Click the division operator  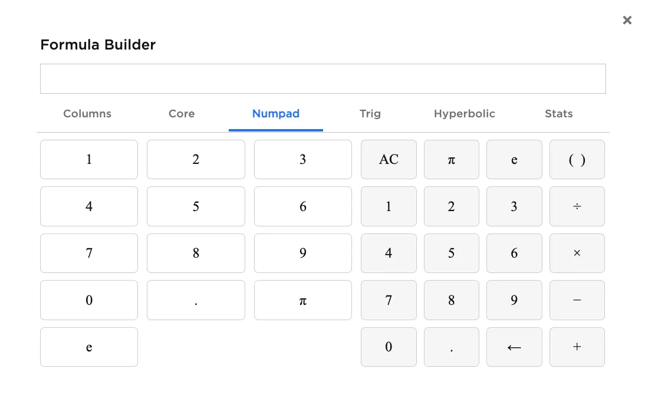(x=577, y=206)
